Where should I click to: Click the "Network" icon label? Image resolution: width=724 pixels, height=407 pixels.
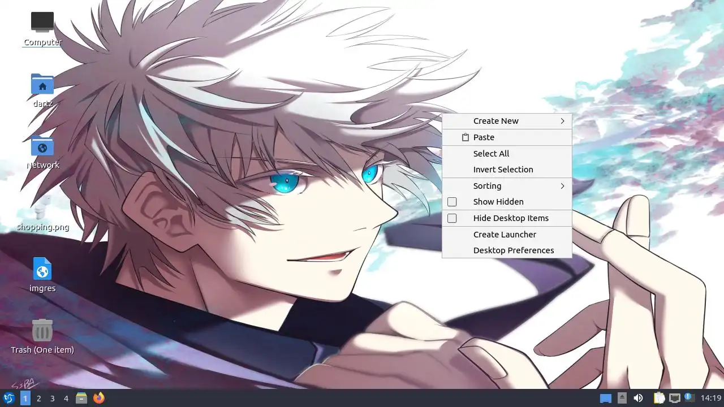(42, 165)
